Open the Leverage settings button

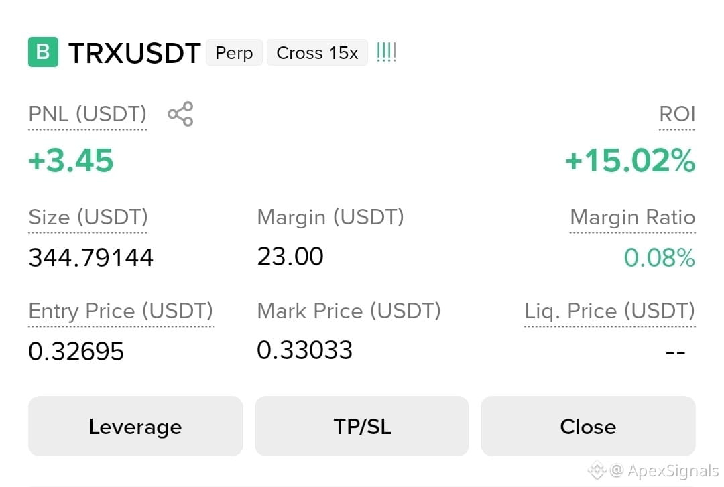[x=135, y=426]
